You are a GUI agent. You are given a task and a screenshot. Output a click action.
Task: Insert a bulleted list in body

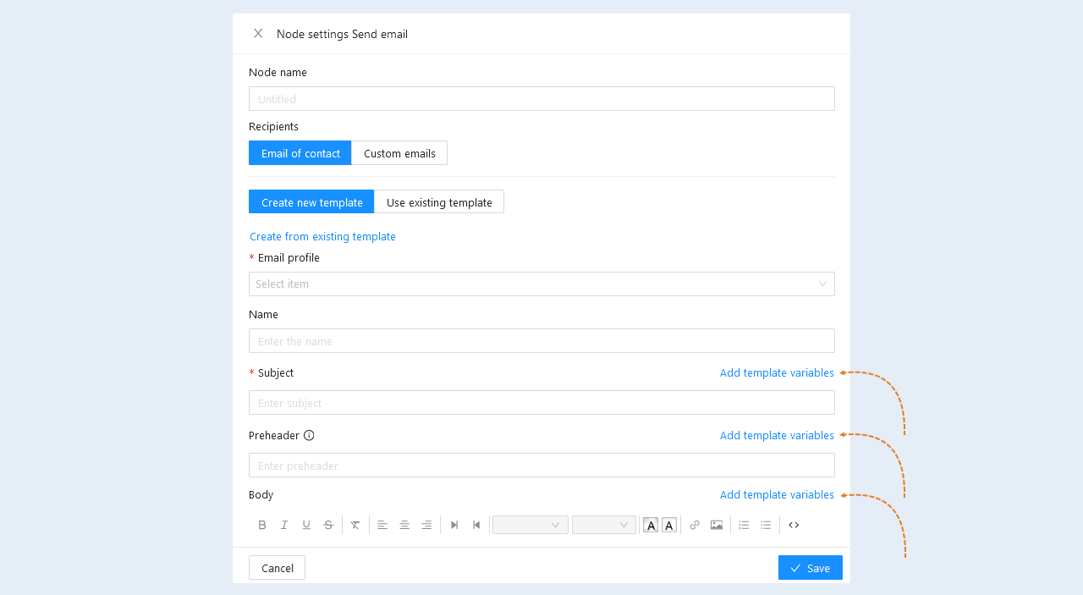(x=766, y=525)
